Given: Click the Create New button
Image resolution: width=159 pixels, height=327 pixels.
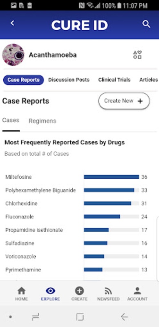Looking at the screenshot, I should tap(124, 101).
